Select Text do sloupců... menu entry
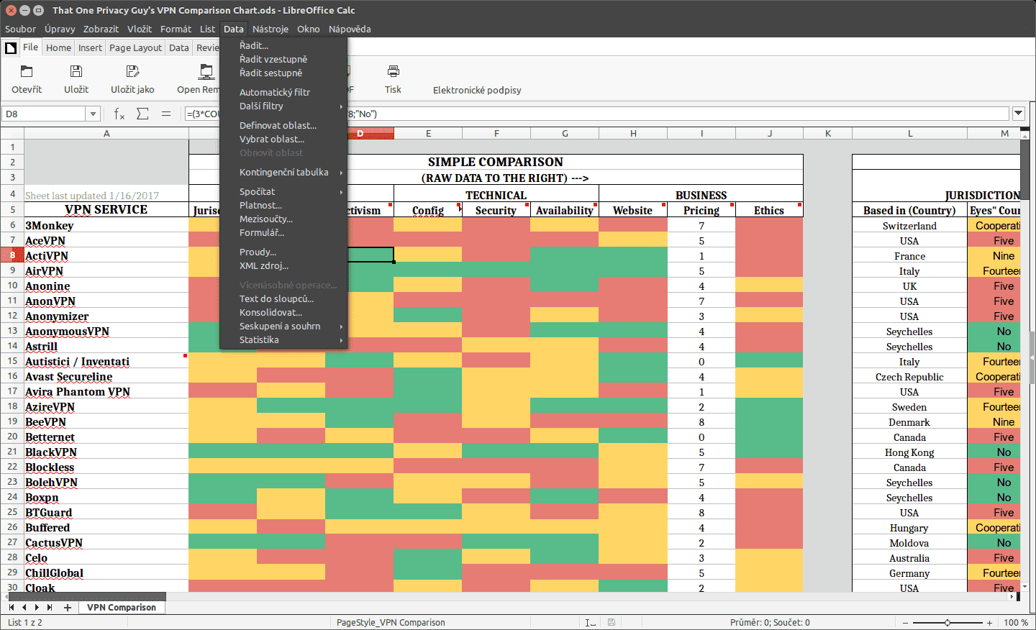The image size is (1036, 630). (x=283, y=299)
